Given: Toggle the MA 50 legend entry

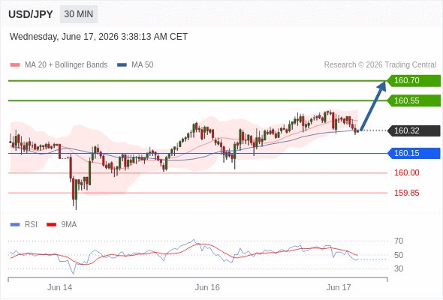Looking at the screenshot, I should [x=135, y=65].
